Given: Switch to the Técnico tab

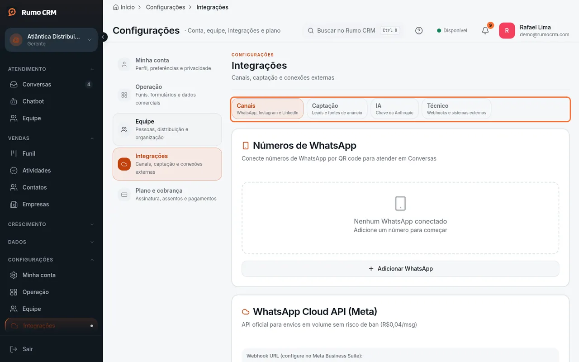Looking at the screenshot, I should click(x=456, y=109).
